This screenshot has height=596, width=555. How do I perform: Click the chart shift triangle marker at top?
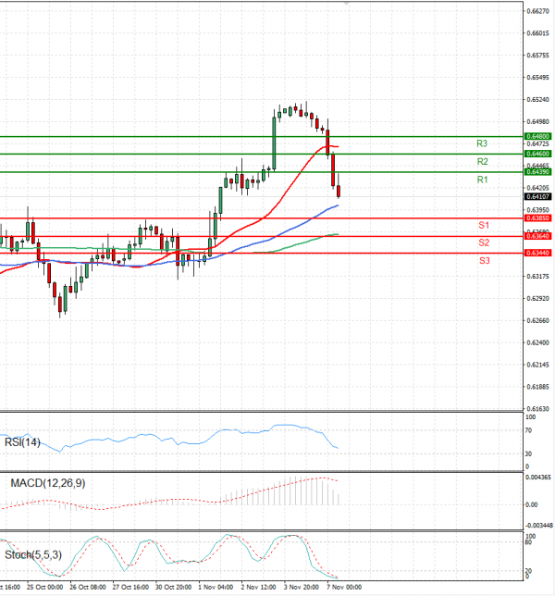coord(347,5)
